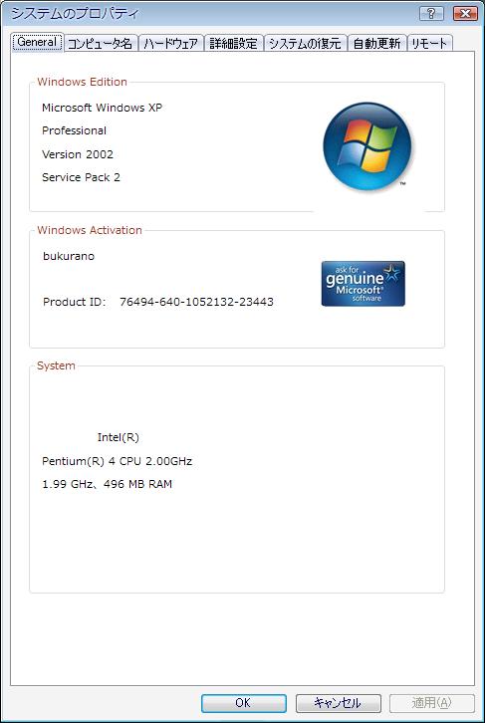Click the Microsoft Windows XP text
The image size is (485, 723).
click(x=102, y=108)
